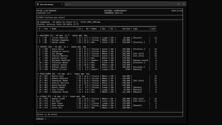Click player name Sebastian Bowen
The width and height of the screenshot is (222, 125).
point(60,81)
